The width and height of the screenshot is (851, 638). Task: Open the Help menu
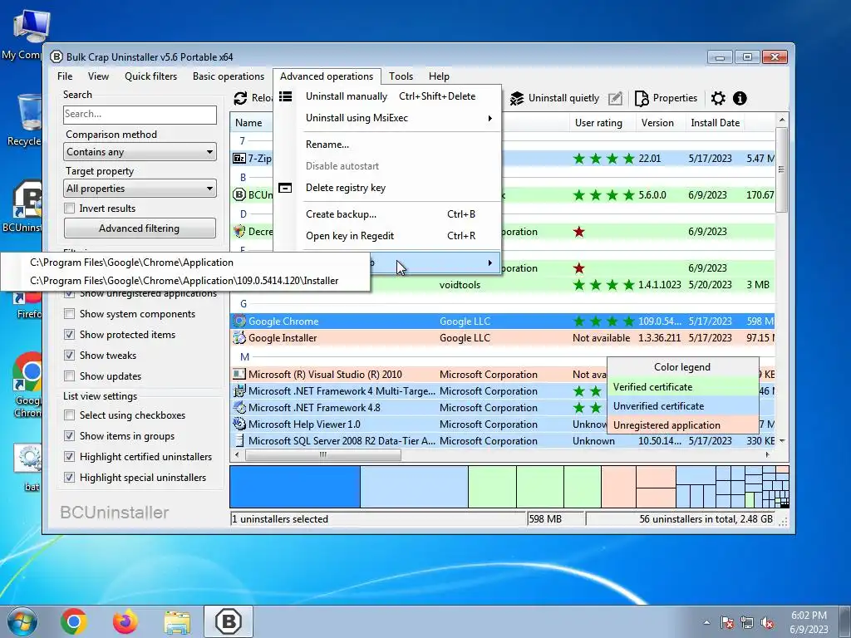pyautogui.click(x=439, y=76)
